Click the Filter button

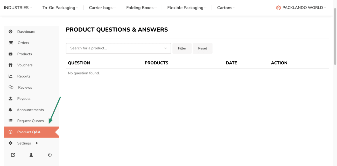pos(182,48)
